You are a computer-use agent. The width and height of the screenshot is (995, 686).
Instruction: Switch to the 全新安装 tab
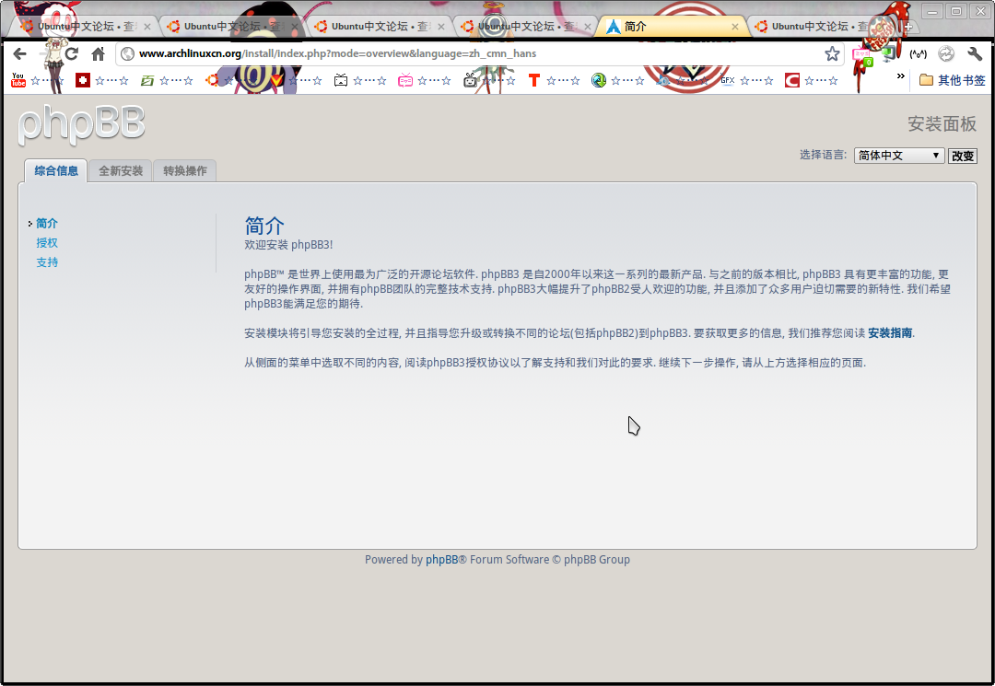click(x=121, y=170)
